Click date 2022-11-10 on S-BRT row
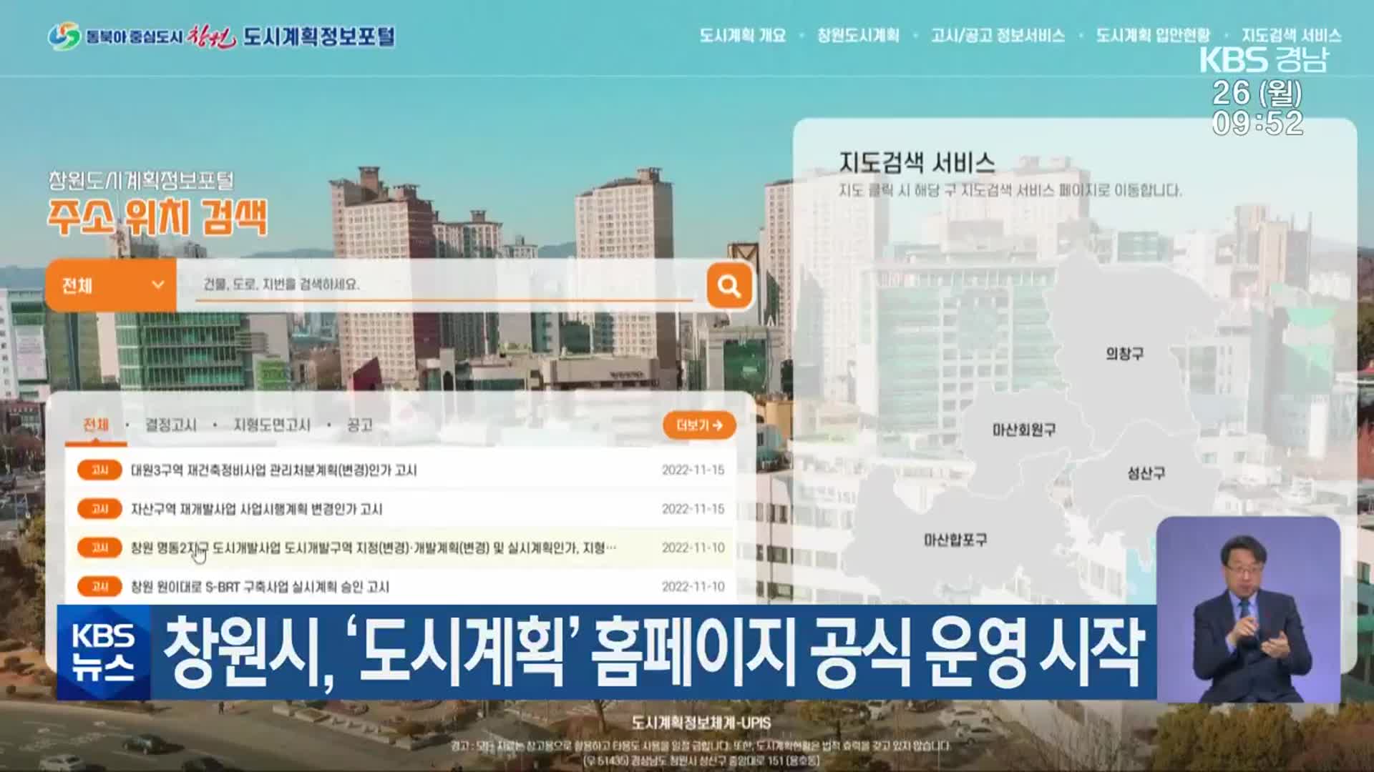 [693, 587]
